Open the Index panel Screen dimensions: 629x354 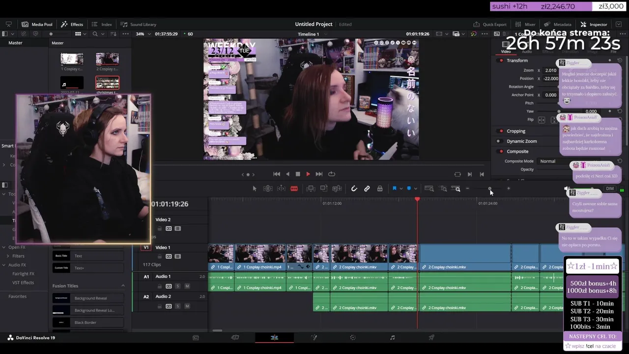[102, 24]
